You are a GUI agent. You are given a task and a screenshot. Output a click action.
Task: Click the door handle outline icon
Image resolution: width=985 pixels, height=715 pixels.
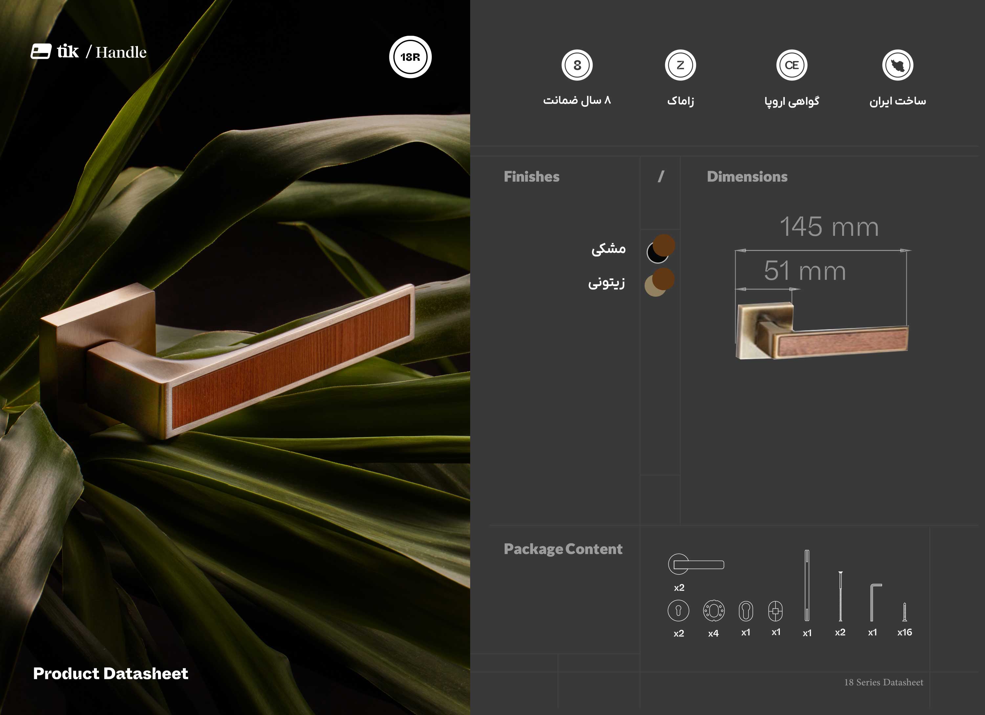tap(695, 564)
